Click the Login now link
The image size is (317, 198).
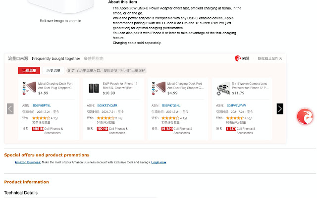158,162
